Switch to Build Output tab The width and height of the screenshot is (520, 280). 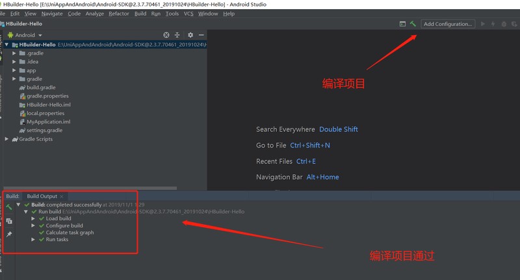(x=42, y=196)
